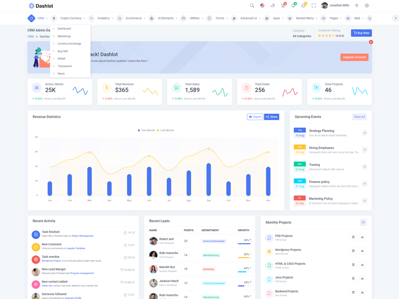Delete the Wordpress Projects entry
Viewport: 399px width, 299px height.
pyautogui.click(x=353, y=251)
